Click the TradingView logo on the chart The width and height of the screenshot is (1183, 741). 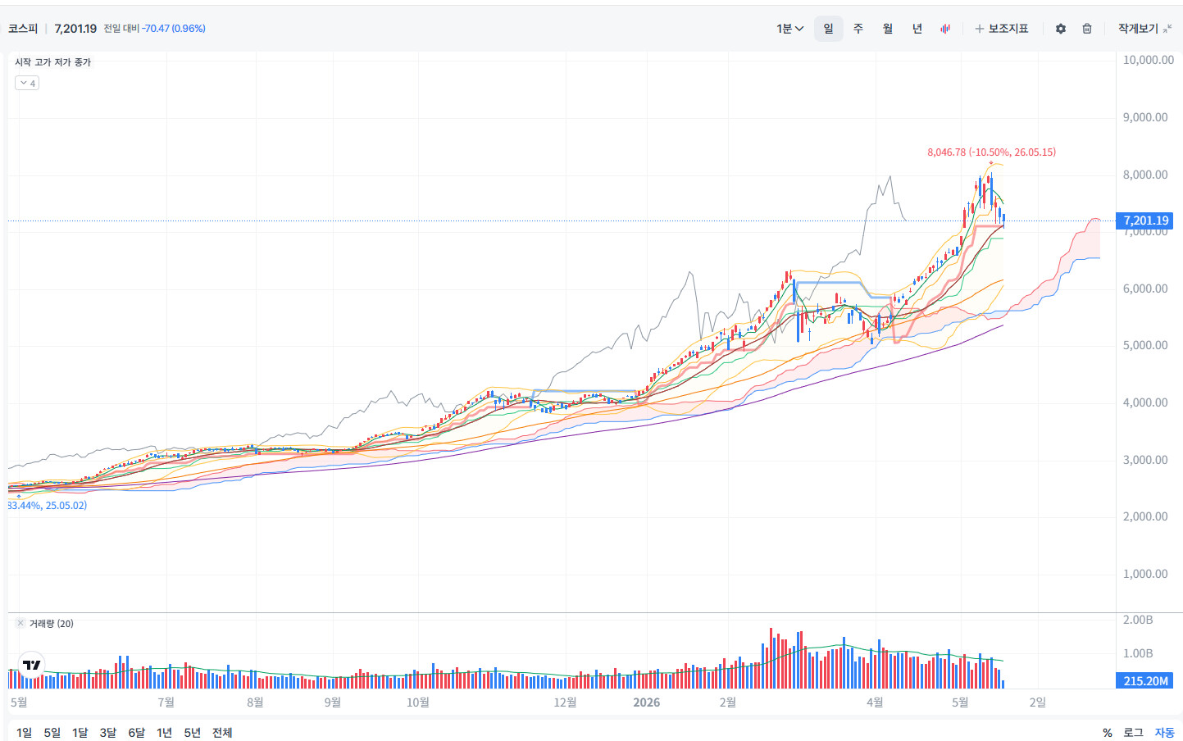32,665
